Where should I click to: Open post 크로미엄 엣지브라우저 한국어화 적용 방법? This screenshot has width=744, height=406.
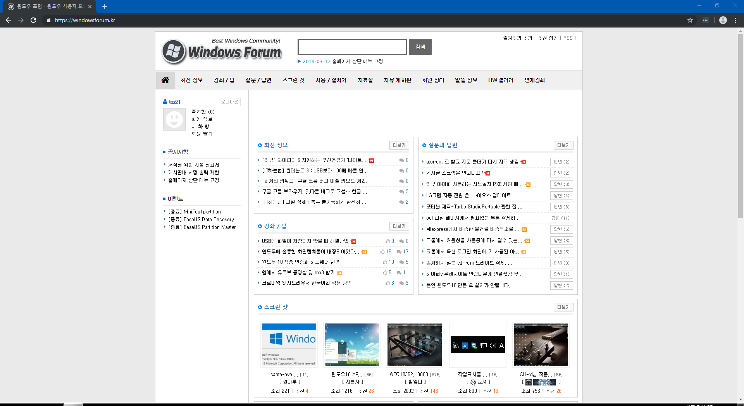click(x=307, y=283)
